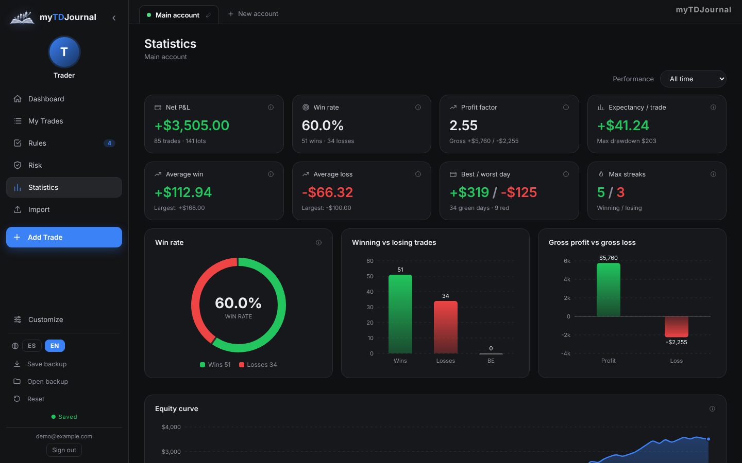The height and width of the screenshot is (463, 742).
Task: Click the myTDJournal logo icon
Action: [x=22, y=17]
